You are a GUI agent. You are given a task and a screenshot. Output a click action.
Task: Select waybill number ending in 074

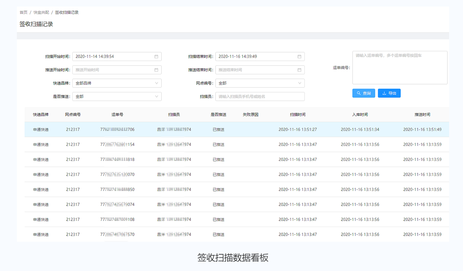coord(117,204)
